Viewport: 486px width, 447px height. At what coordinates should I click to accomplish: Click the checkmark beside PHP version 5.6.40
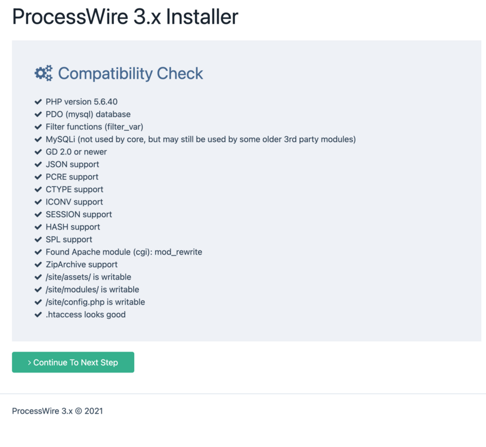[x=38, y=102]
